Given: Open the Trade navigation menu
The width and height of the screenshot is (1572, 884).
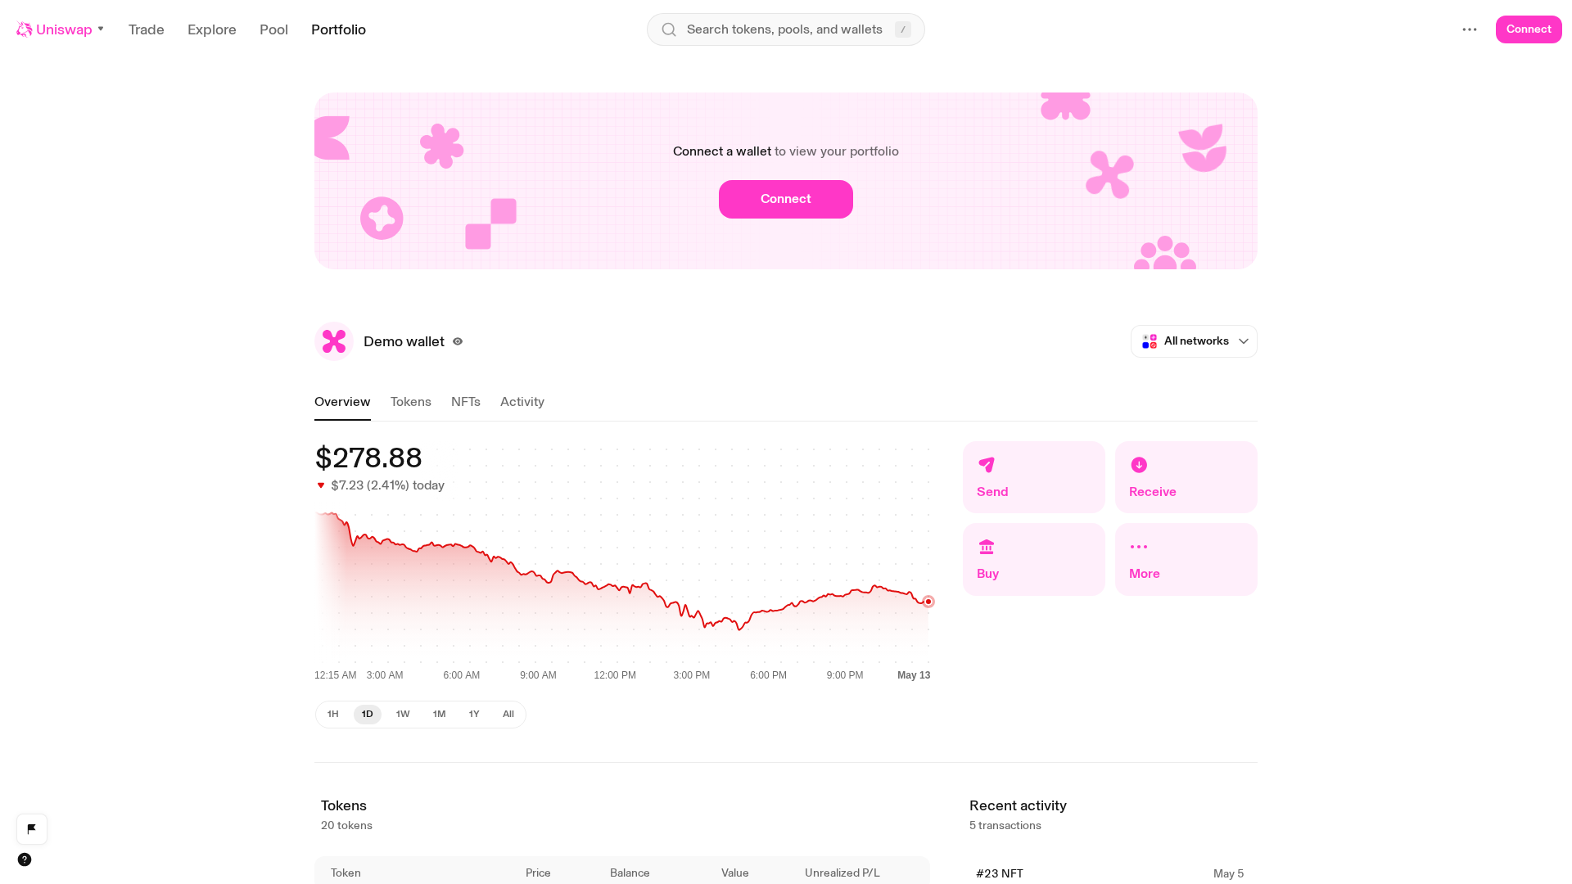Looking at the screenshot, I should tap(147, 29).
